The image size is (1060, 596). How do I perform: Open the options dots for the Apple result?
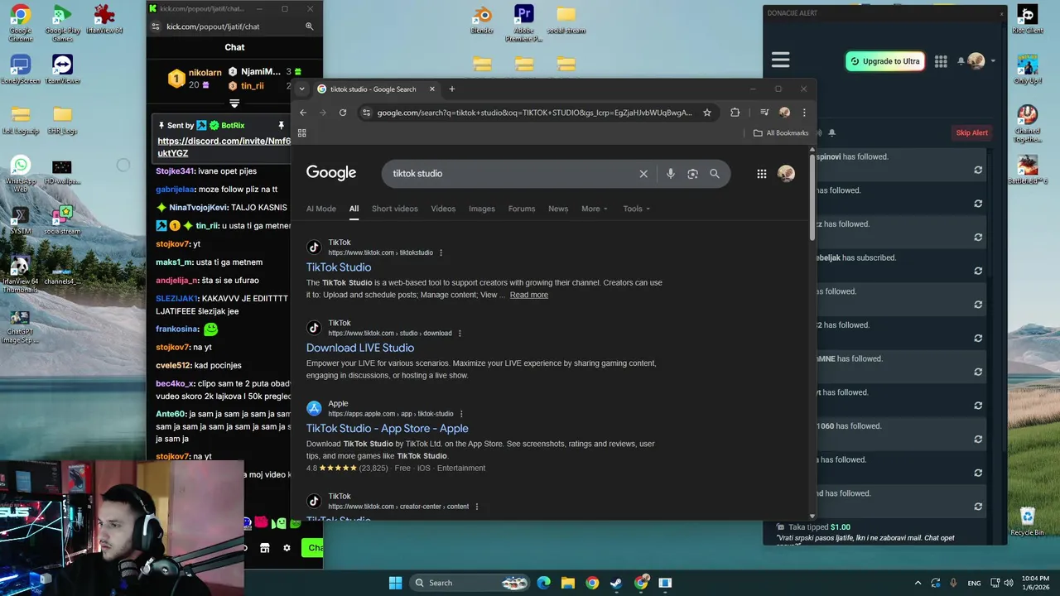click(x=461, y=414)
